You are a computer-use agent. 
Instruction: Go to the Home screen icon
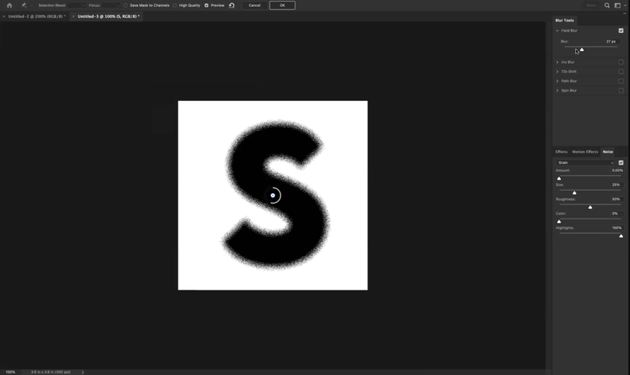click(x=9, y=5)
